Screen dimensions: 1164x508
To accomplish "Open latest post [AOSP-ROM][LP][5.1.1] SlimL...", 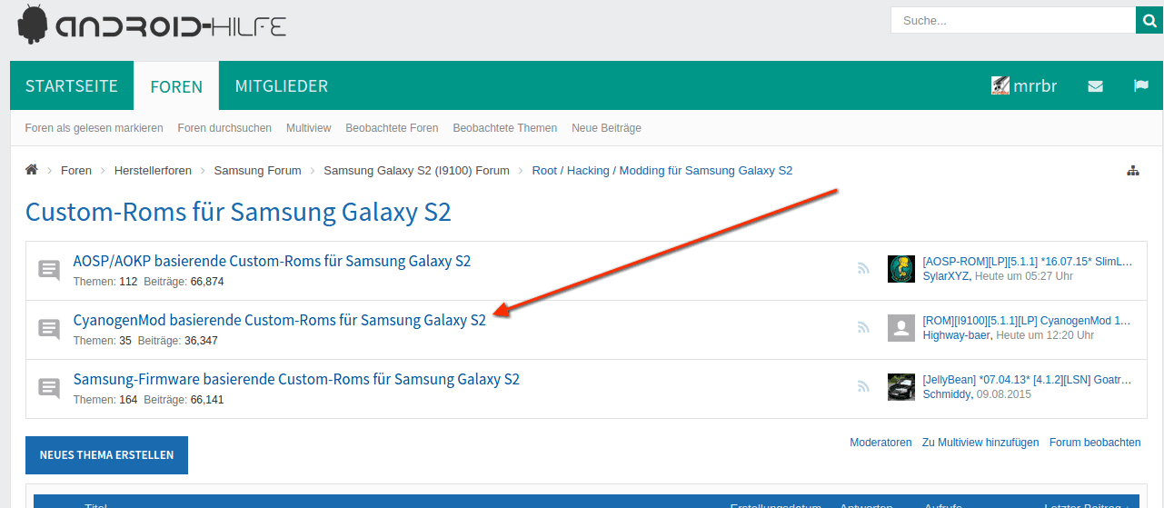I will [x=1028, y=262].
